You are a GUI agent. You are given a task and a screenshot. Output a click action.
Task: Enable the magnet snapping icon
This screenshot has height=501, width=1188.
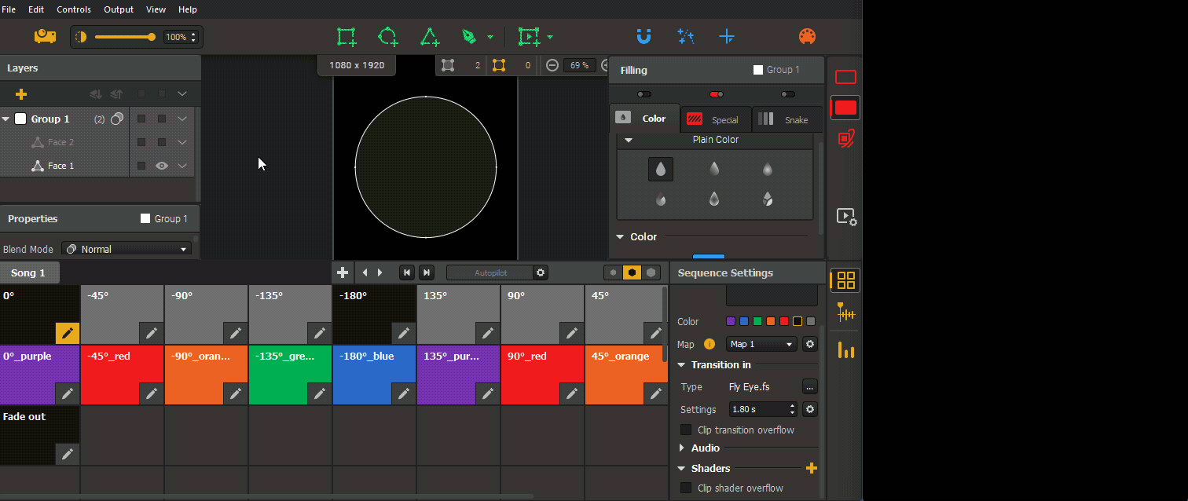click(643, 36)
